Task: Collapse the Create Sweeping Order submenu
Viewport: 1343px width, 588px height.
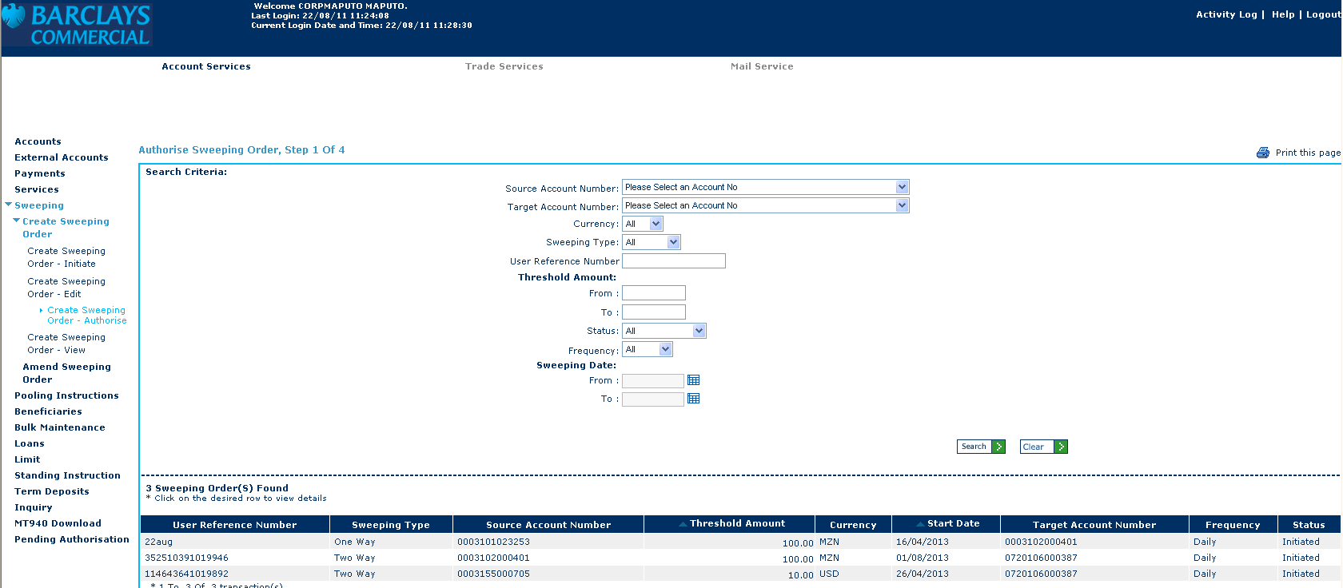Action: [x=17, y=220]
